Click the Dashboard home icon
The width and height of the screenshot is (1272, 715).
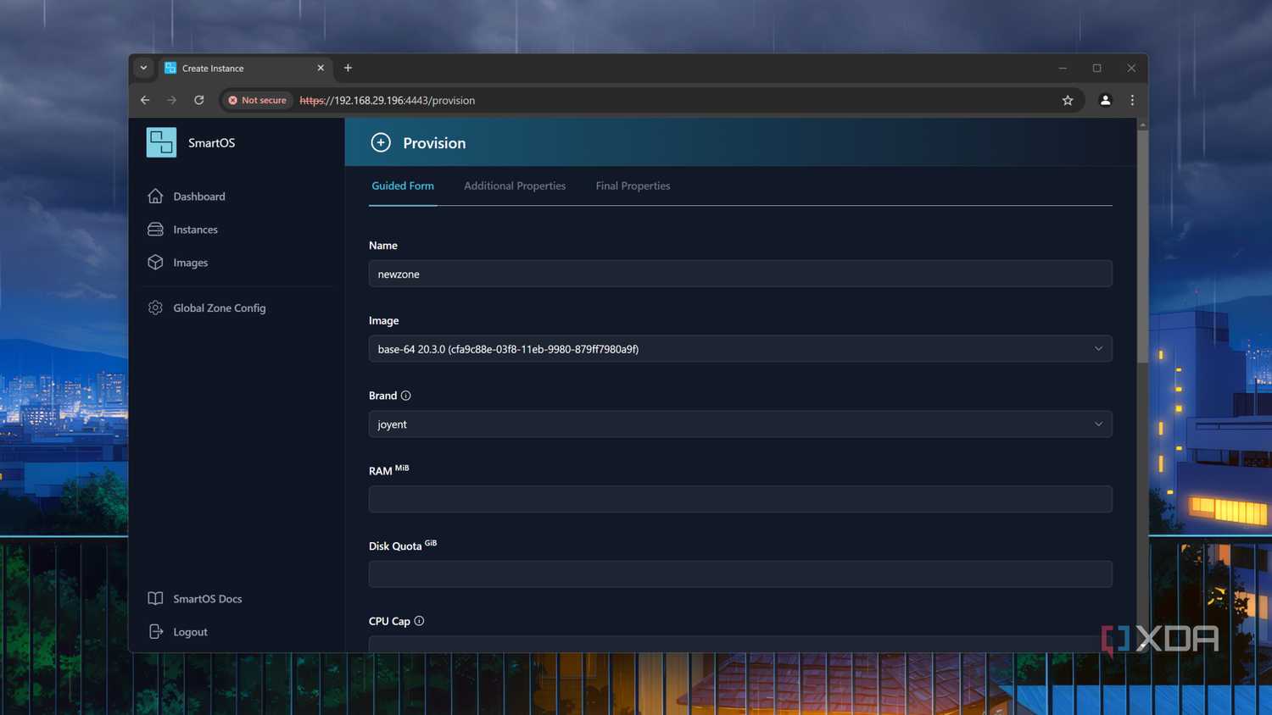click(x=155, y=197)
